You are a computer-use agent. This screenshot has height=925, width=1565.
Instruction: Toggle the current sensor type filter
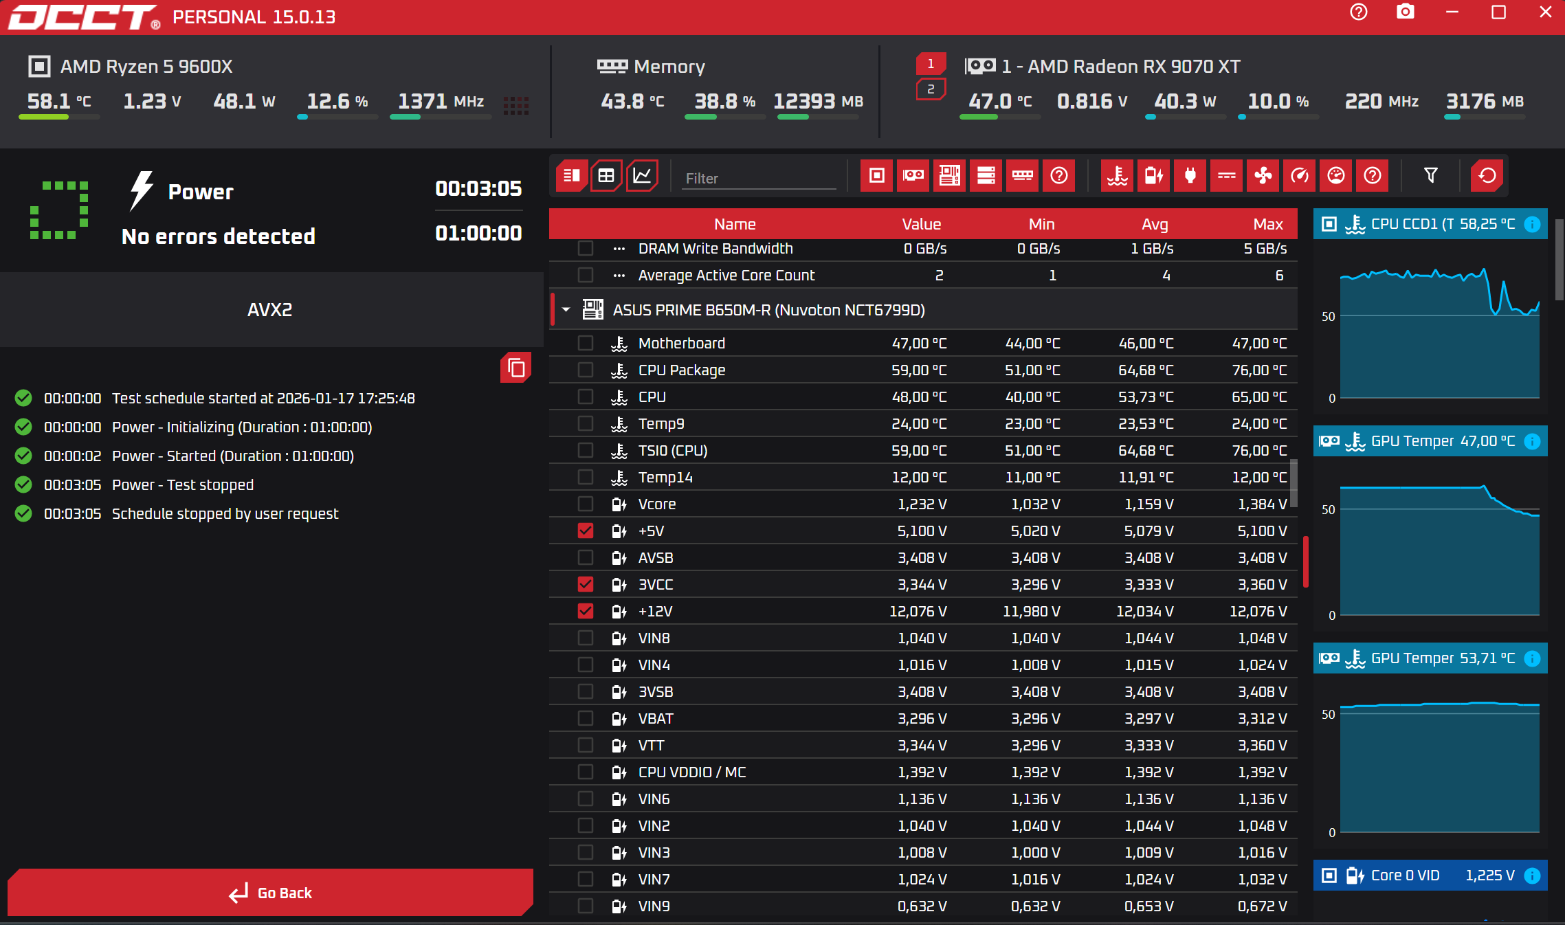pyautogui.click(x=1226, y=176)
